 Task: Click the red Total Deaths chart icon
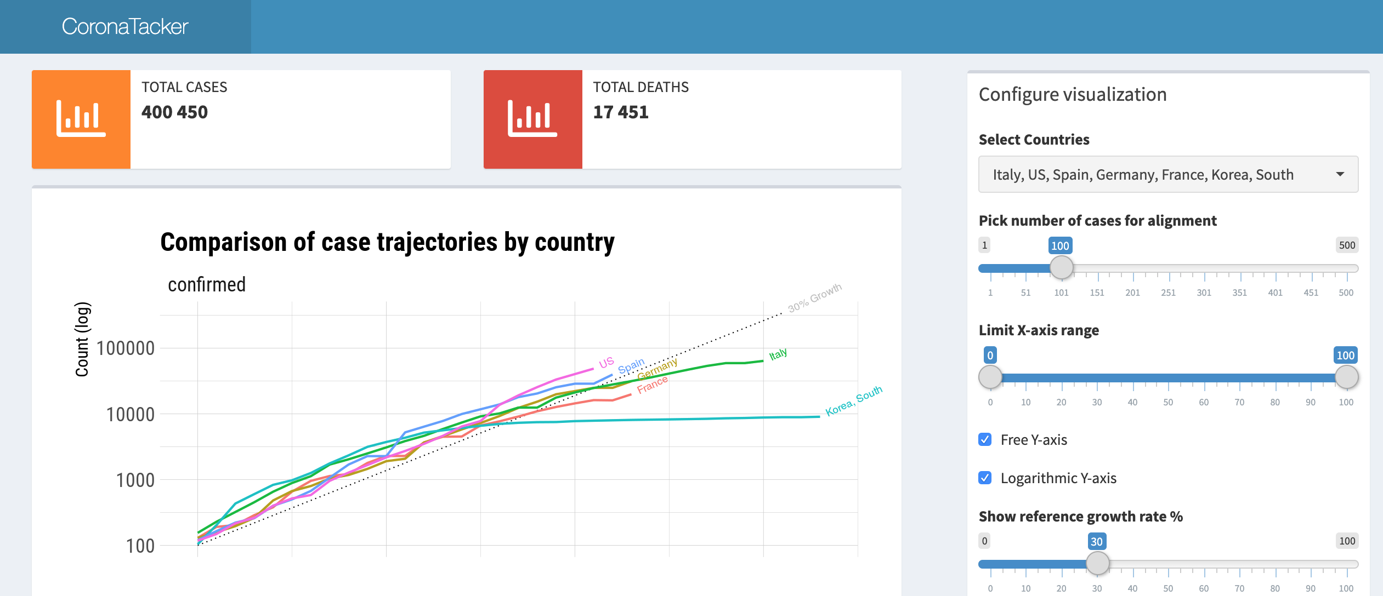(532, 119)
